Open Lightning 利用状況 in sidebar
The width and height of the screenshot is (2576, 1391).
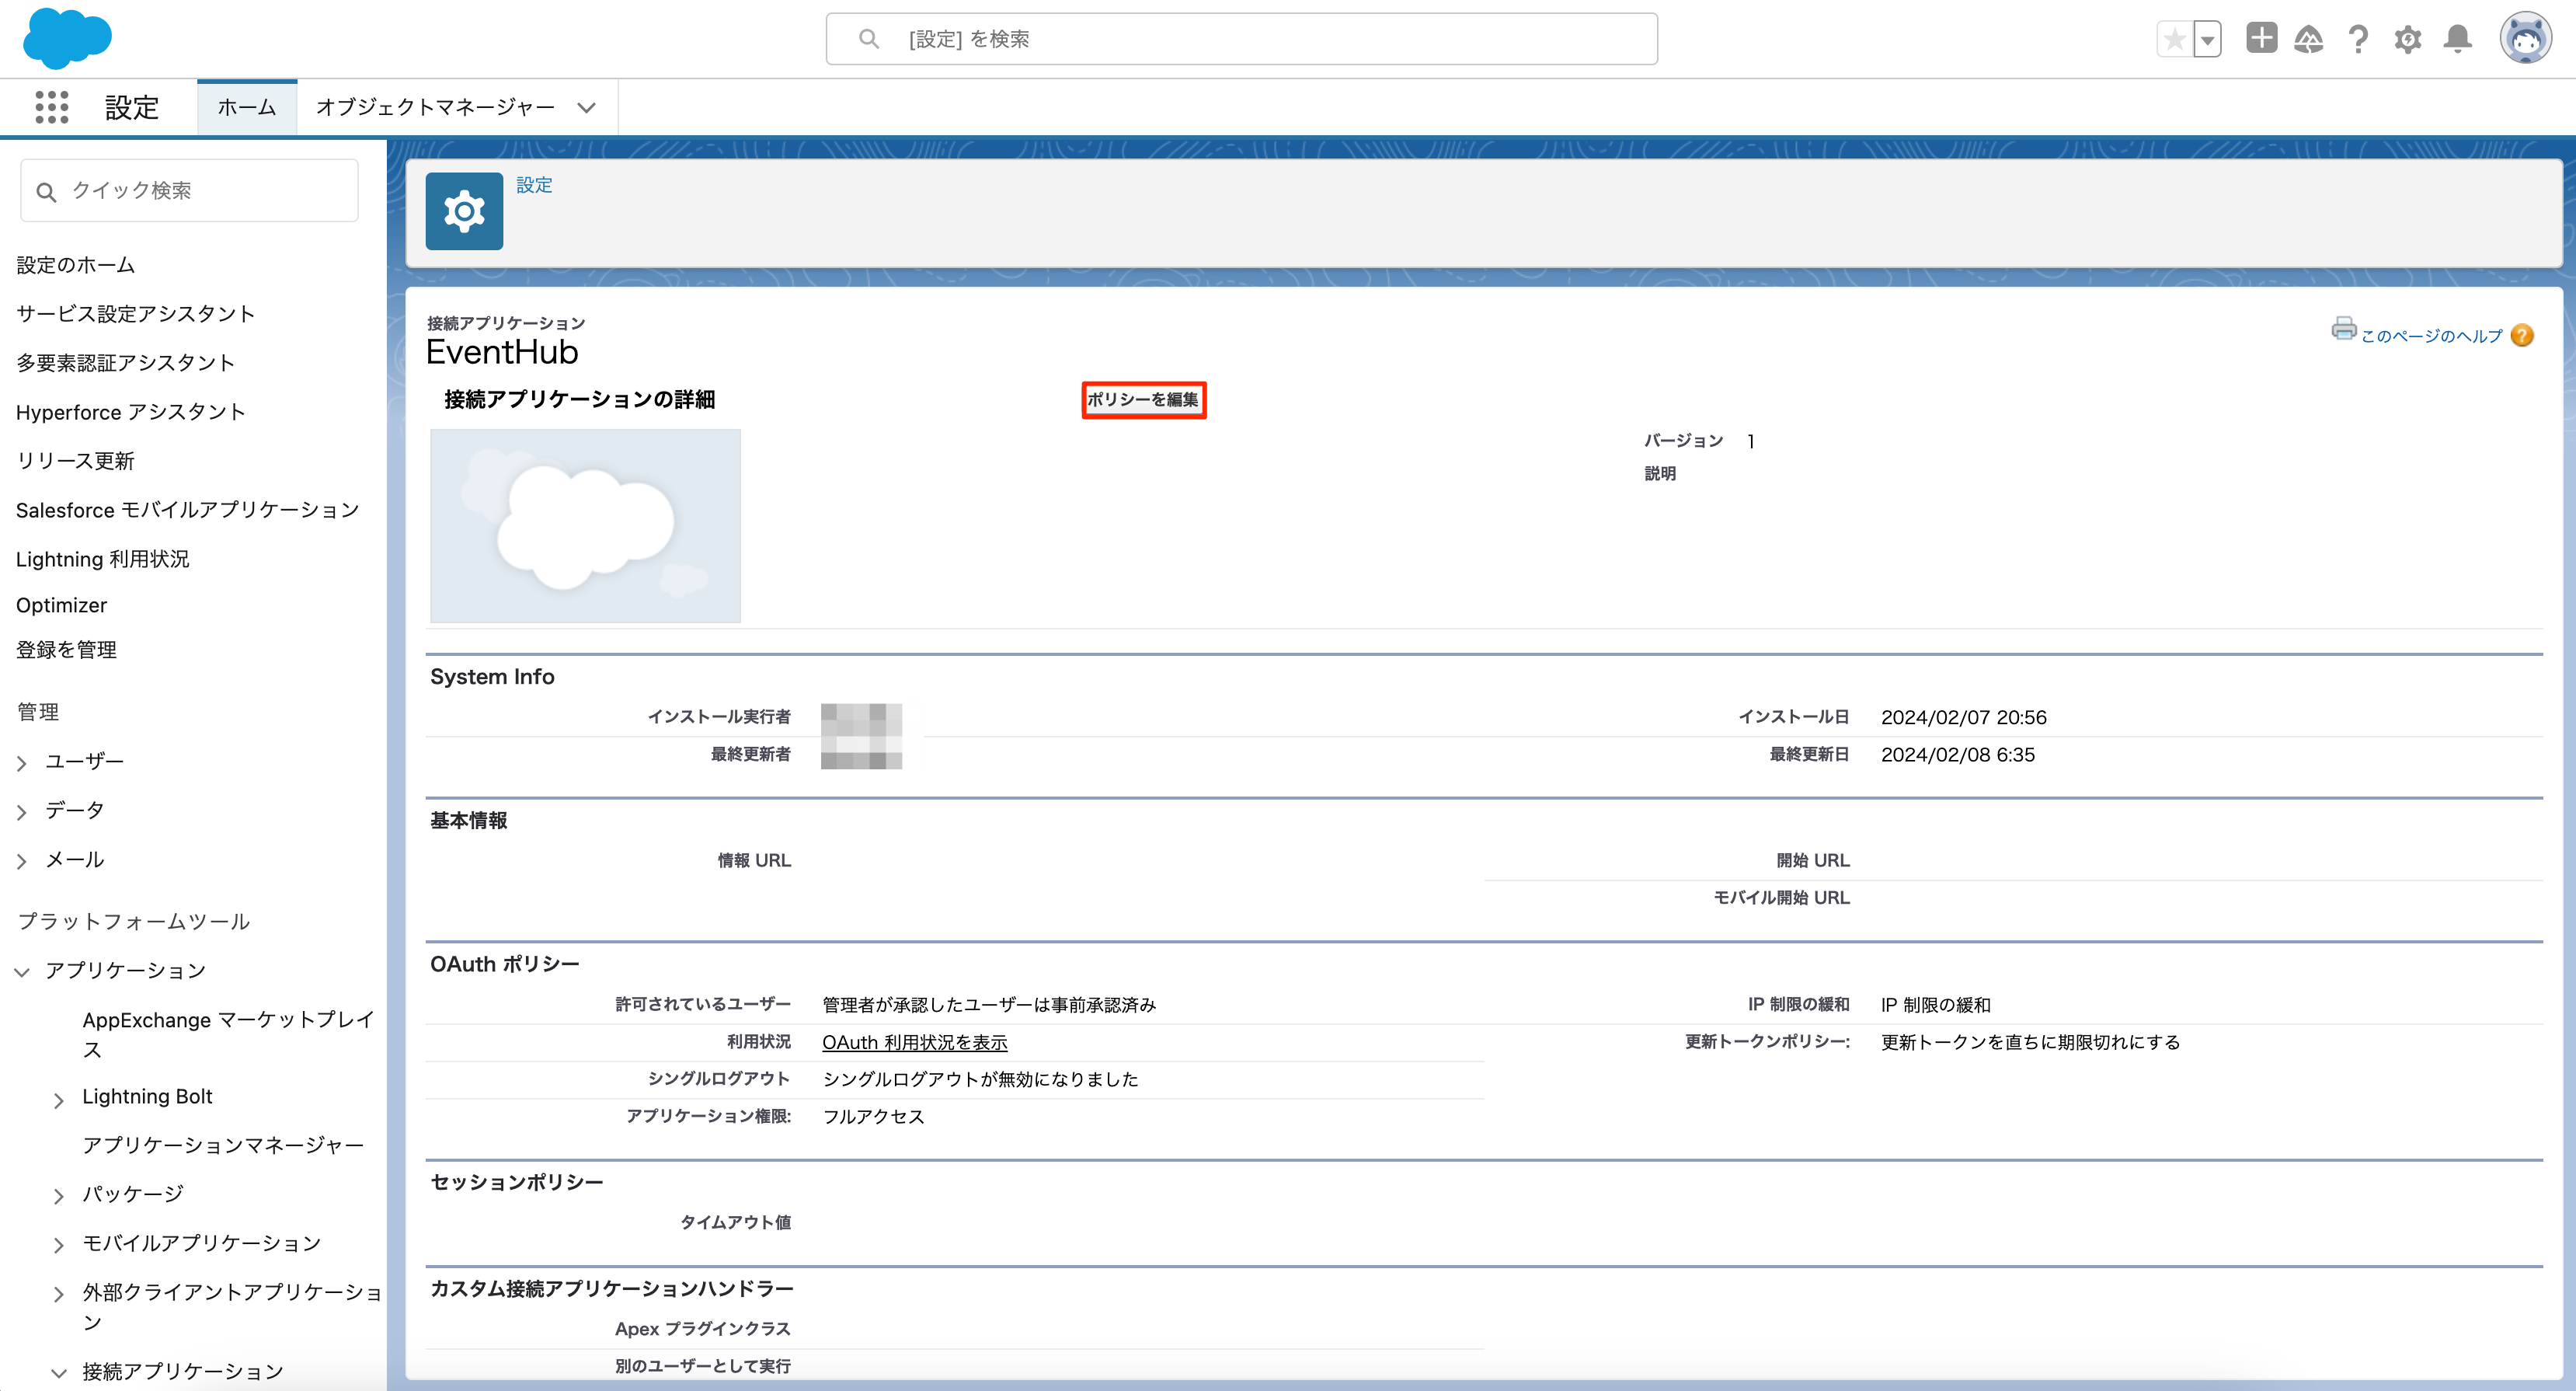(102, 559)
